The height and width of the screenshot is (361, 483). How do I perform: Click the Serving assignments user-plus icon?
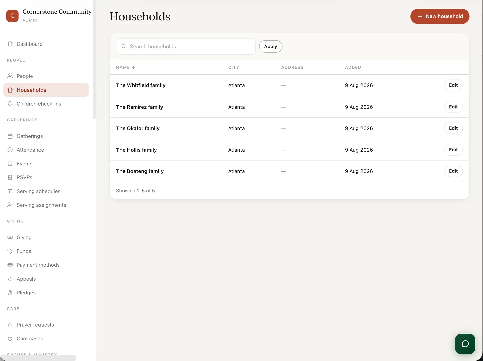(10, 205)
